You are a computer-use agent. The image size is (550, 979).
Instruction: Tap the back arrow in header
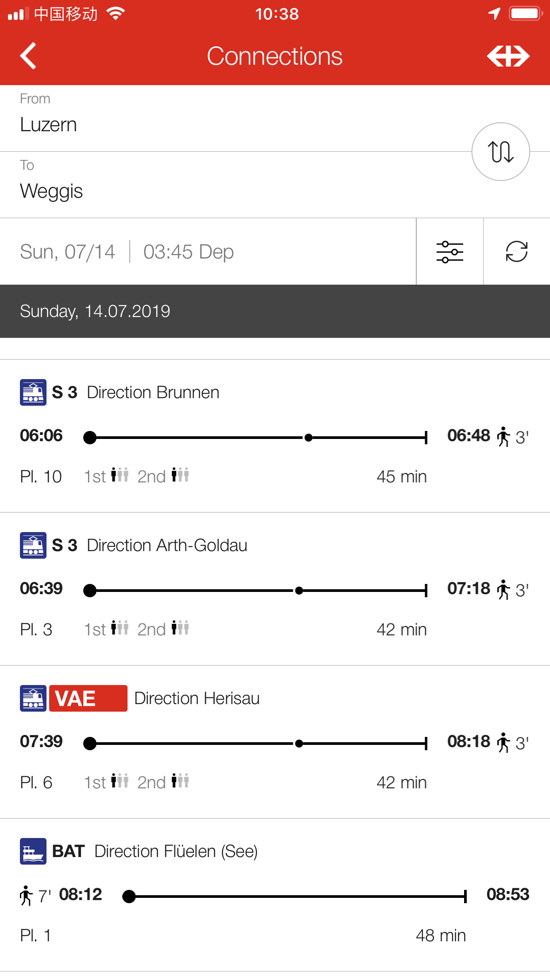(28, 56)
